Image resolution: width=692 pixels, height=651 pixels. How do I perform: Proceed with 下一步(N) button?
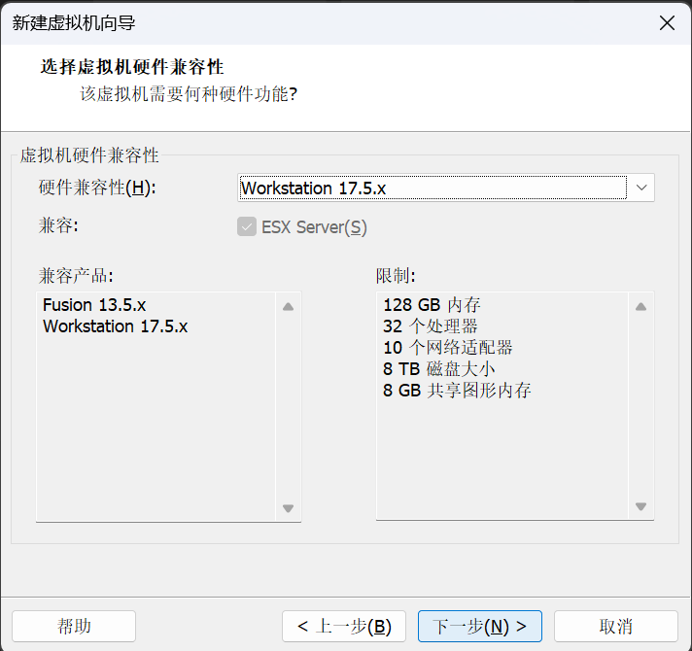pyautogui.click(x=480, y=626)
